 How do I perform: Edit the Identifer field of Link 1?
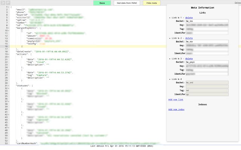click(207, 33)
